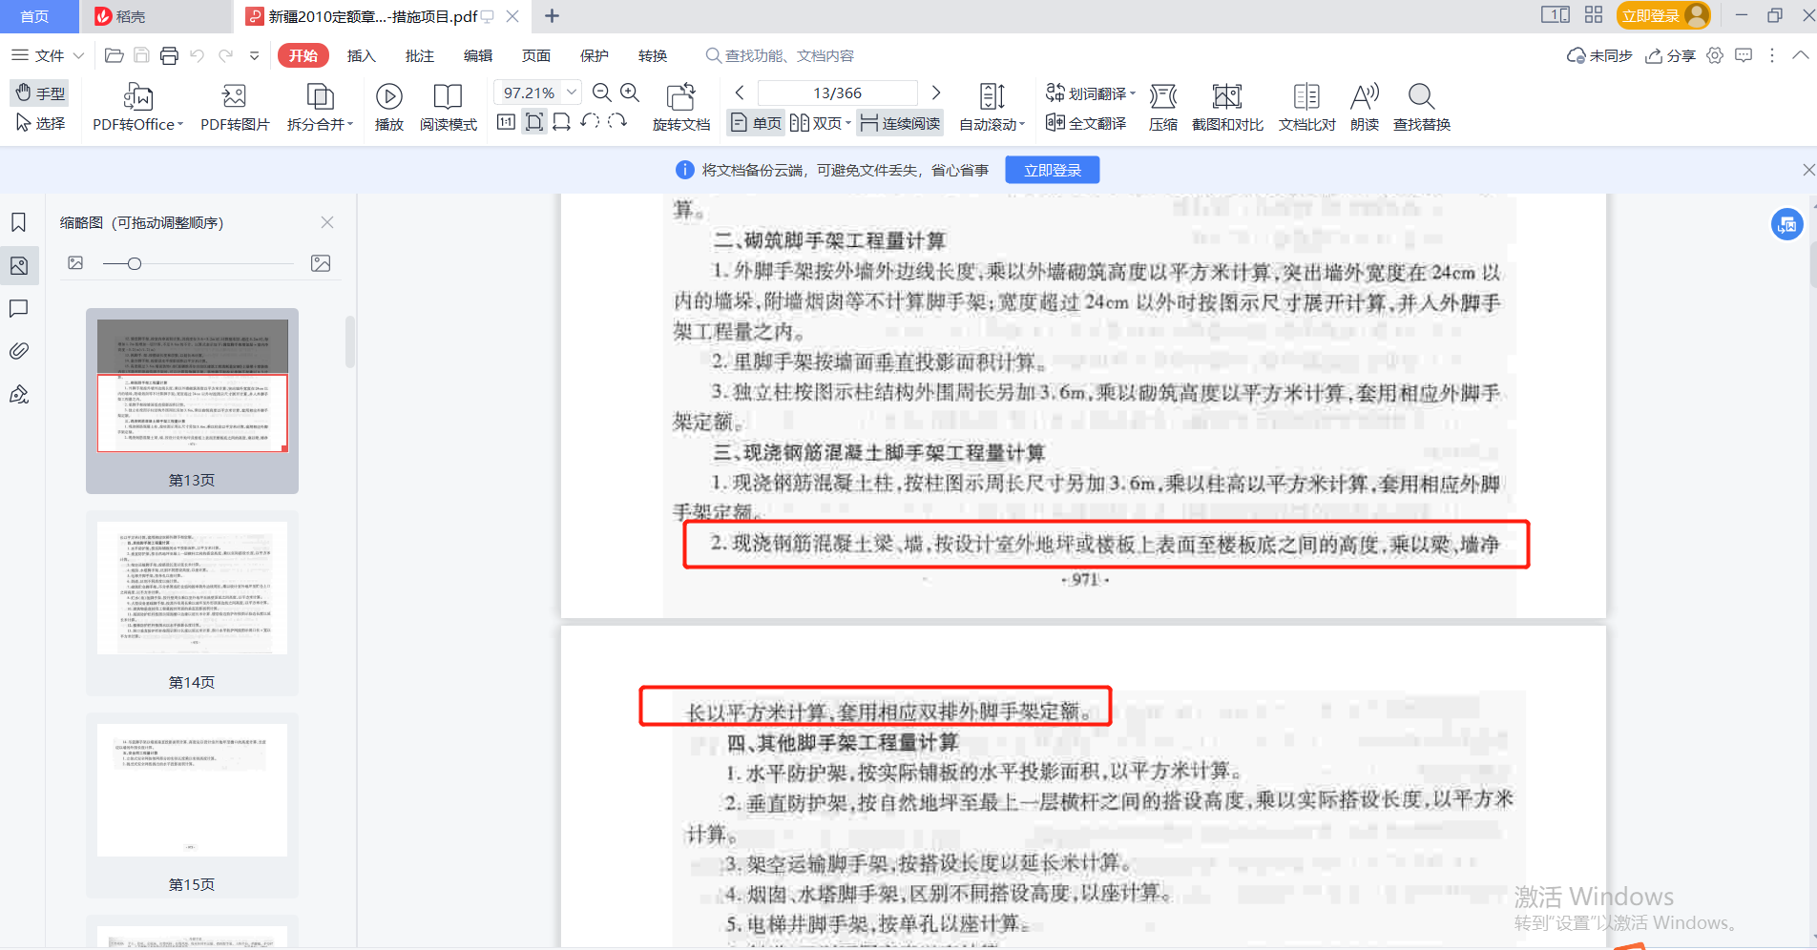Image resolution: width=1817 pixels, height=950 pixels.
Task: Open the 转换 ribbon tab
Action: coord(653,55)
